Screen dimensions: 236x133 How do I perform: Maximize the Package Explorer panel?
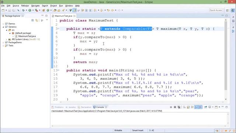point(46,16)
